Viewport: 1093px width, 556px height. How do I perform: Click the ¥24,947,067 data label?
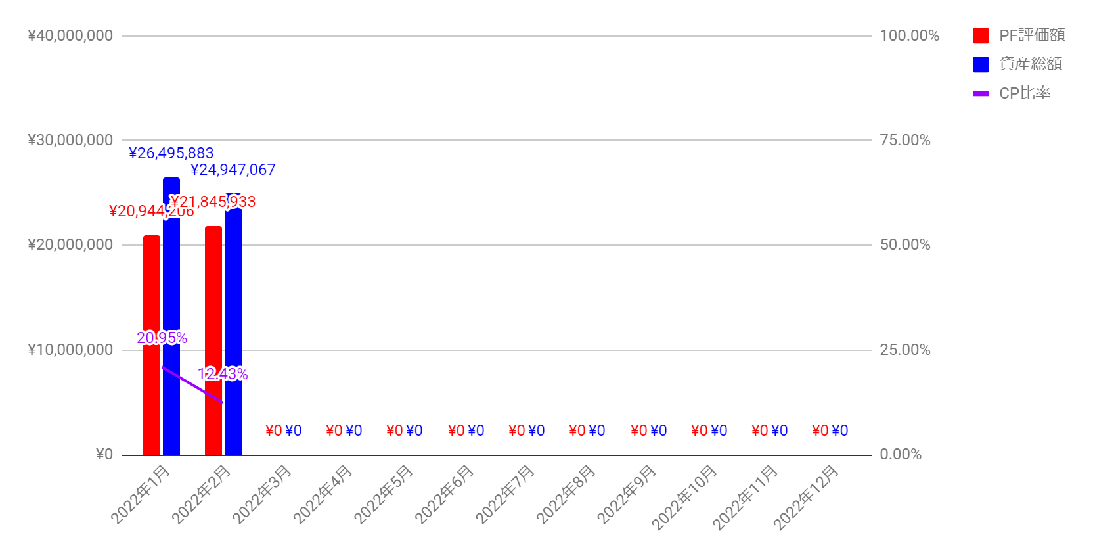pos(233,170)
